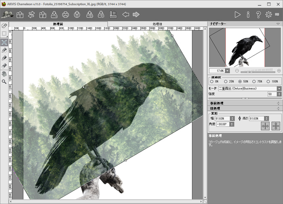
Task: Click the redo right arrow
Action: (136, 15)
